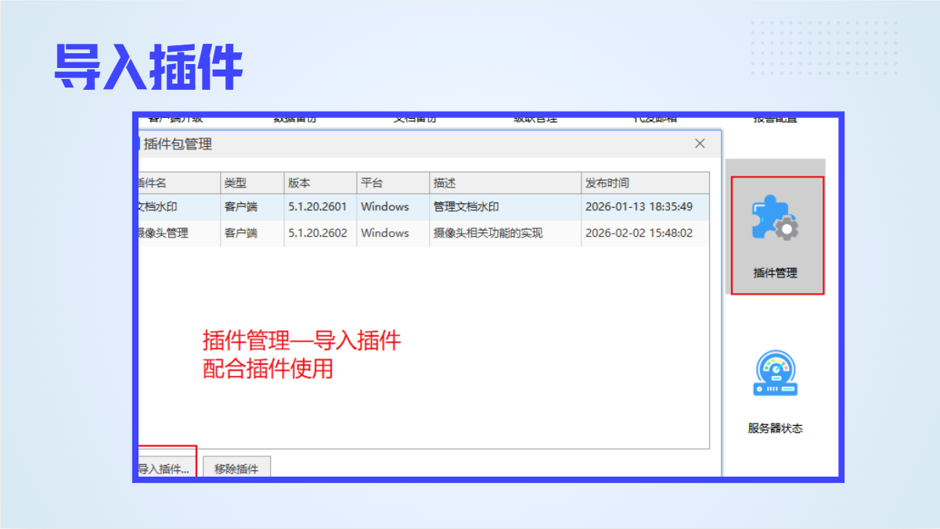Sort by the 类型 column header

(236, 183)
